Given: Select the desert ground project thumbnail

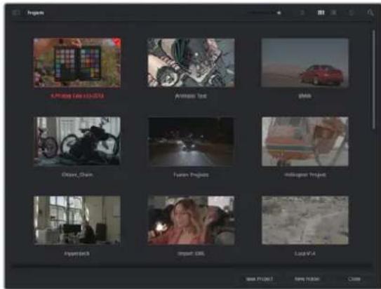Looking at the screenshot, I should (x=305, y=220).
